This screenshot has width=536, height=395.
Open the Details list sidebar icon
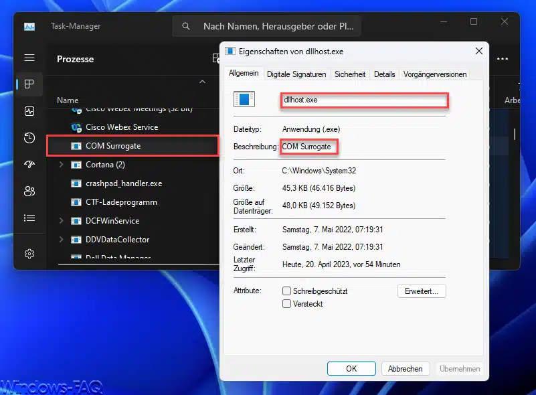click(29, 218)
